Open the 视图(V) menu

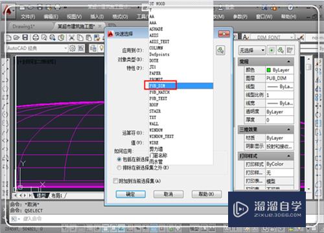pyautogui.click(x=74, y=17)
